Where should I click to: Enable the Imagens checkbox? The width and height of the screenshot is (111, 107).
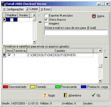pos(46,24)
